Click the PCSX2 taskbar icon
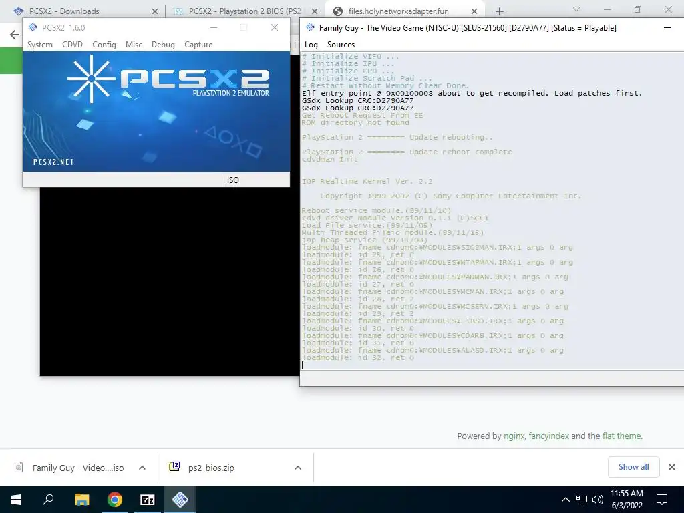Image resolution: width=684 pixels, height=513 pixels. tap(180, 500)
